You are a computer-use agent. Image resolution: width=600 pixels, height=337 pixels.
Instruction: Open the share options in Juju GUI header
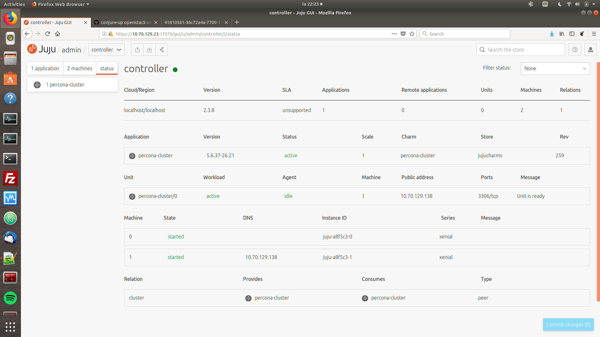click(162, 49)
